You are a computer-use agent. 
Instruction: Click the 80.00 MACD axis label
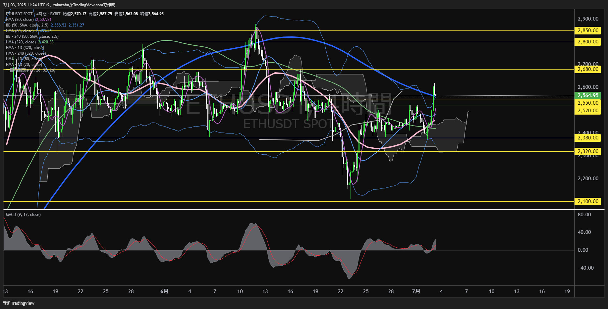[584, 215]
